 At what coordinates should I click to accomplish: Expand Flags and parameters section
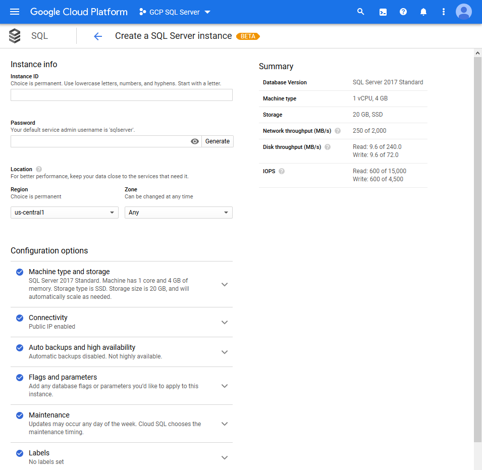[x=225, y=386]
